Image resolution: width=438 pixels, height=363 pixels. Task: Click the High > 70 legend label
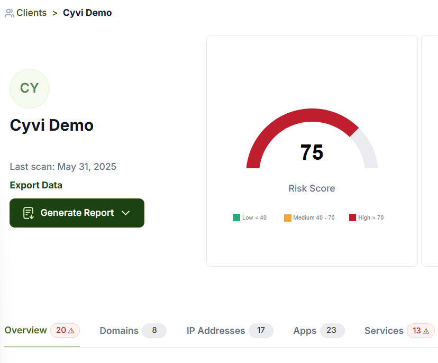pos(371,217)
